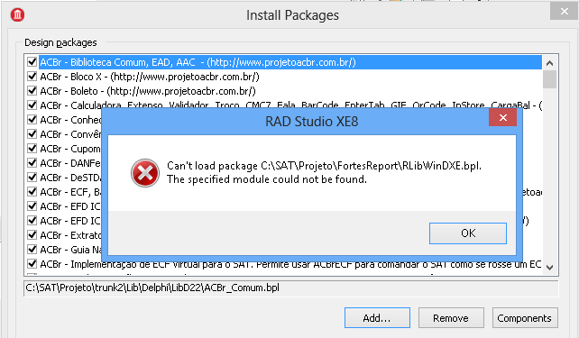The image size is (579, 338).
Task: Click the scroll up arrow of package list
Action: point(549,63)
